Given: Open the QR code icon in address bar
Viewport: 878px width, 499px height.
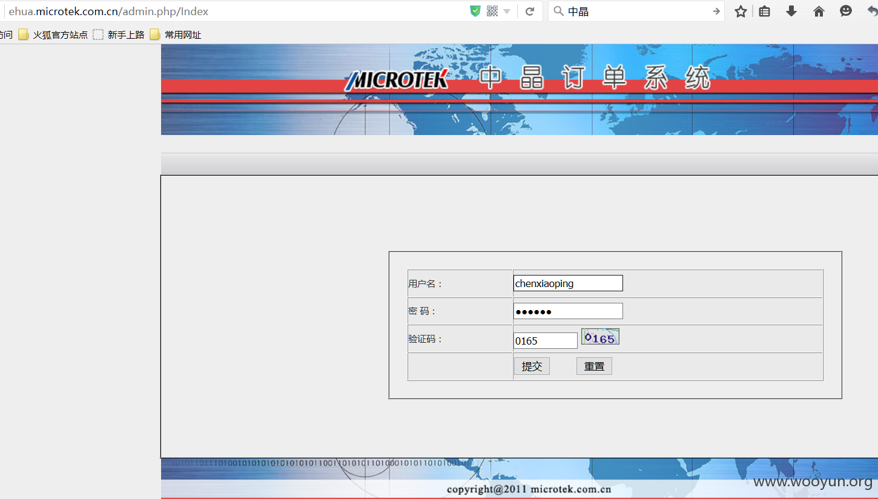Looking at the screenshot, I should [492, 11].
